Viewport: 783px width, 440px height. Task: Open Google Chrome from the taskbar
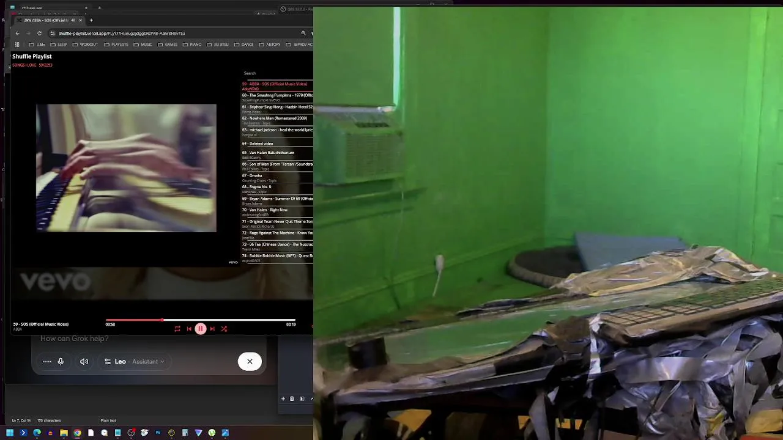point(77,433)
